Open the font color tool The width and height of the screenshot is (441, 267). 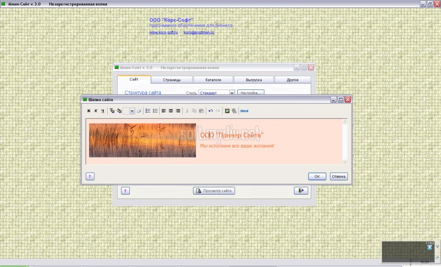[x=112, y=111]
